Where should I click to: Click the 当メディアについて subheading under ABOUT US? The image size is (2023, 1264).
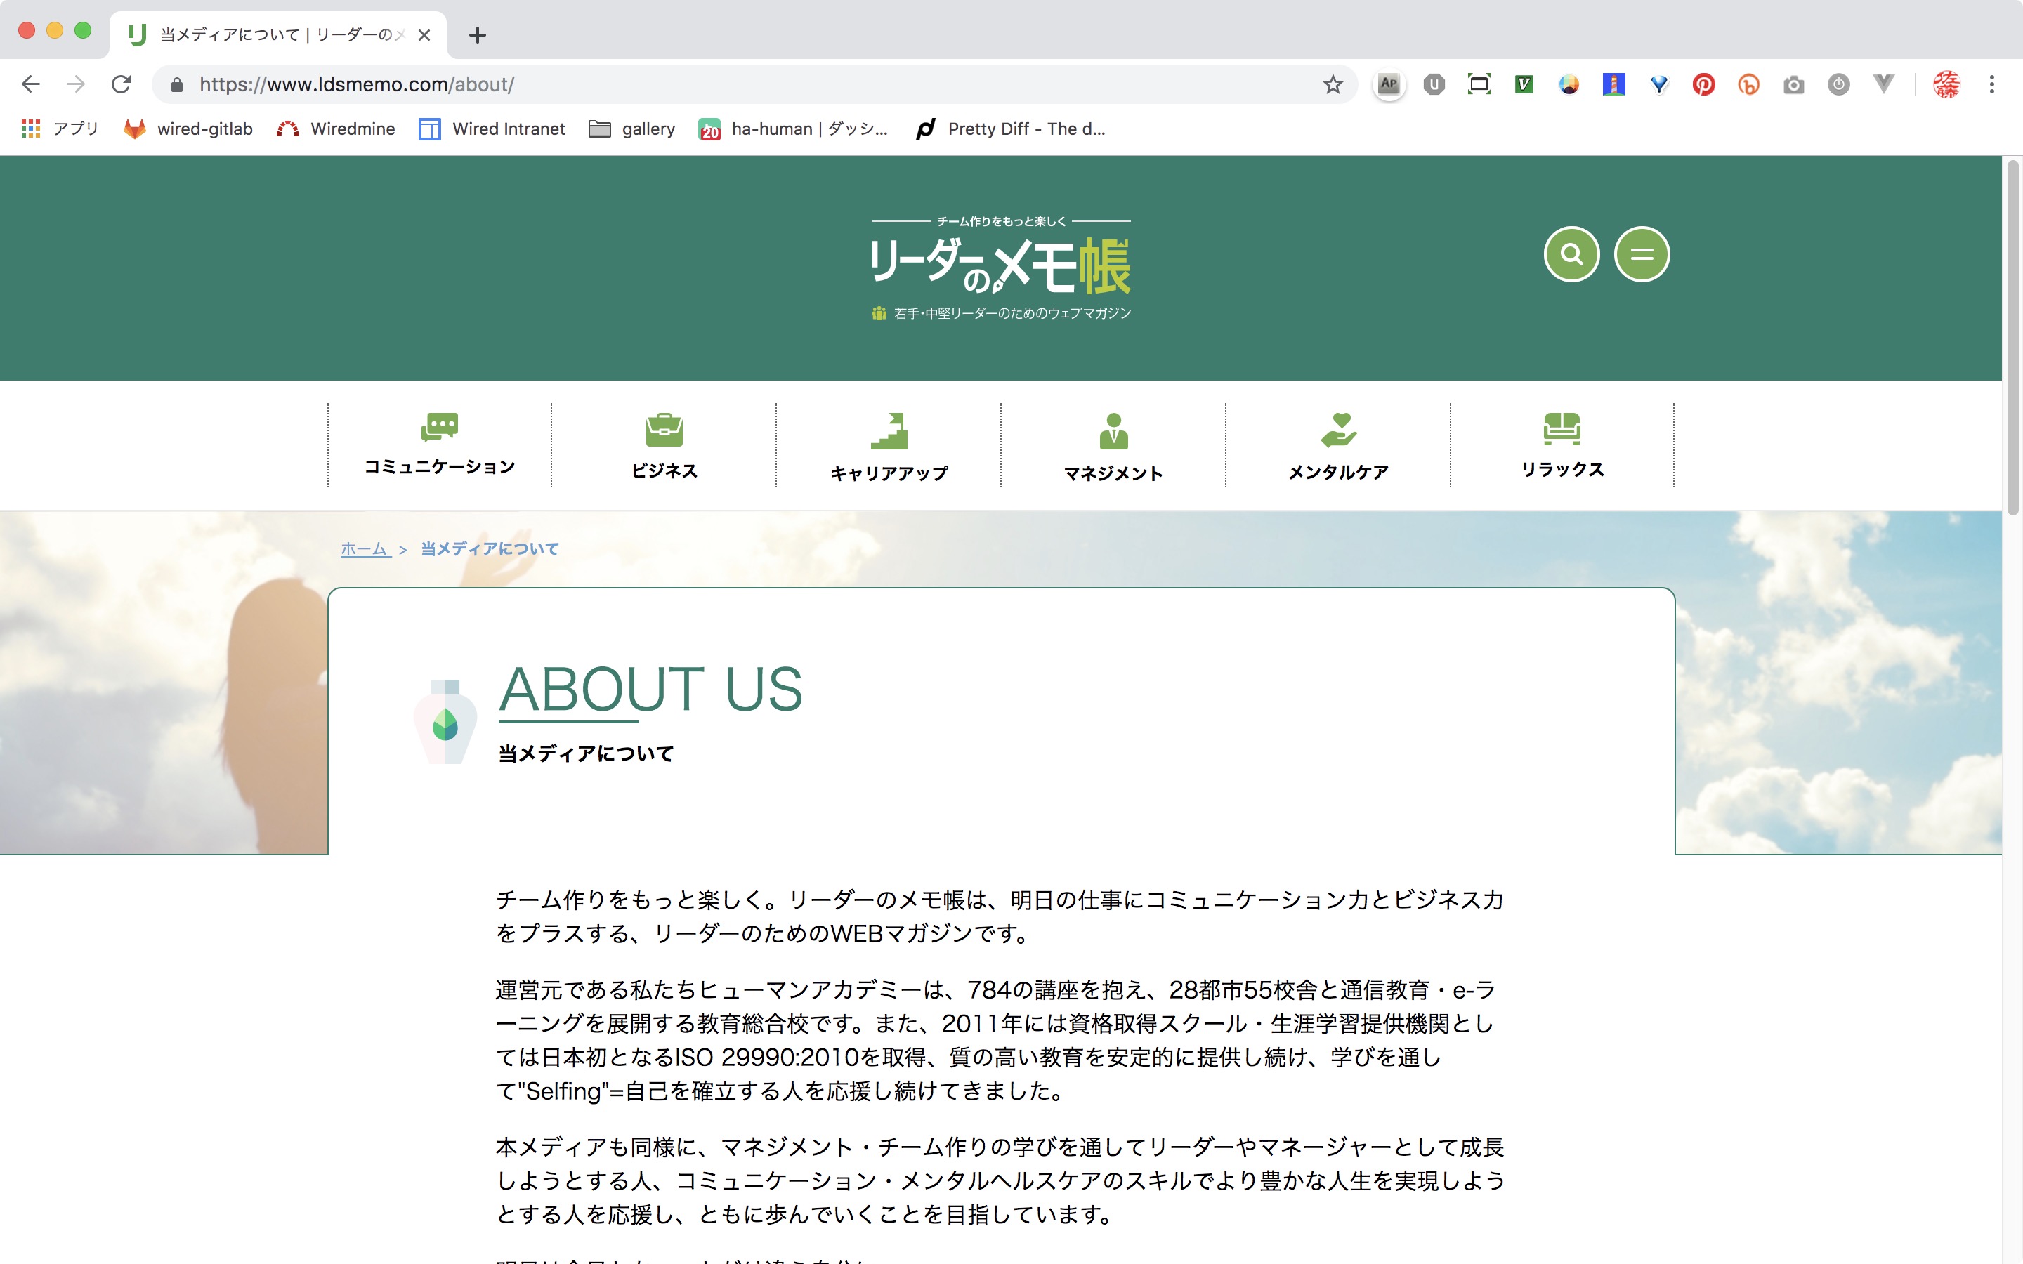pos(586,753)
